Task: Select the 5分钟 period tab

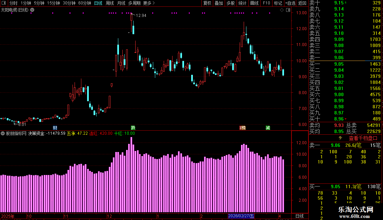Action: [x=39, y=3]
